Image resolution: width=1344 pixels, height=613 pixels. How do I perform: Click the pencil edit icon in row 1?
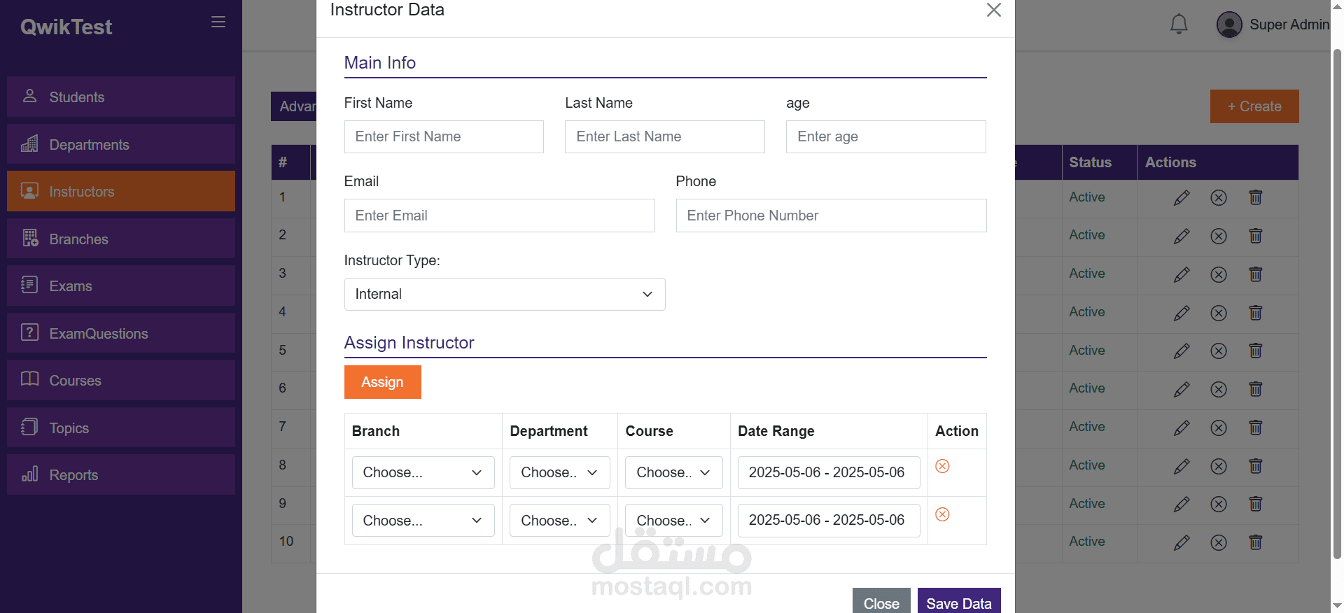1182,198
